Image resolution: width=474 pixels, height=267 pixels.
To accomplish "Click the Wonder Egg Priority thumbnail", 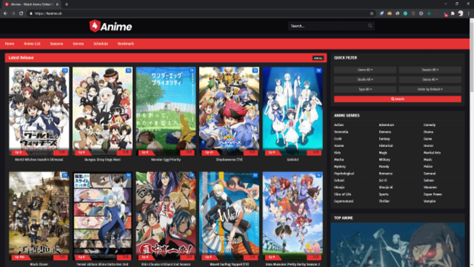I will pyautogui.click(x=166, y=111).
